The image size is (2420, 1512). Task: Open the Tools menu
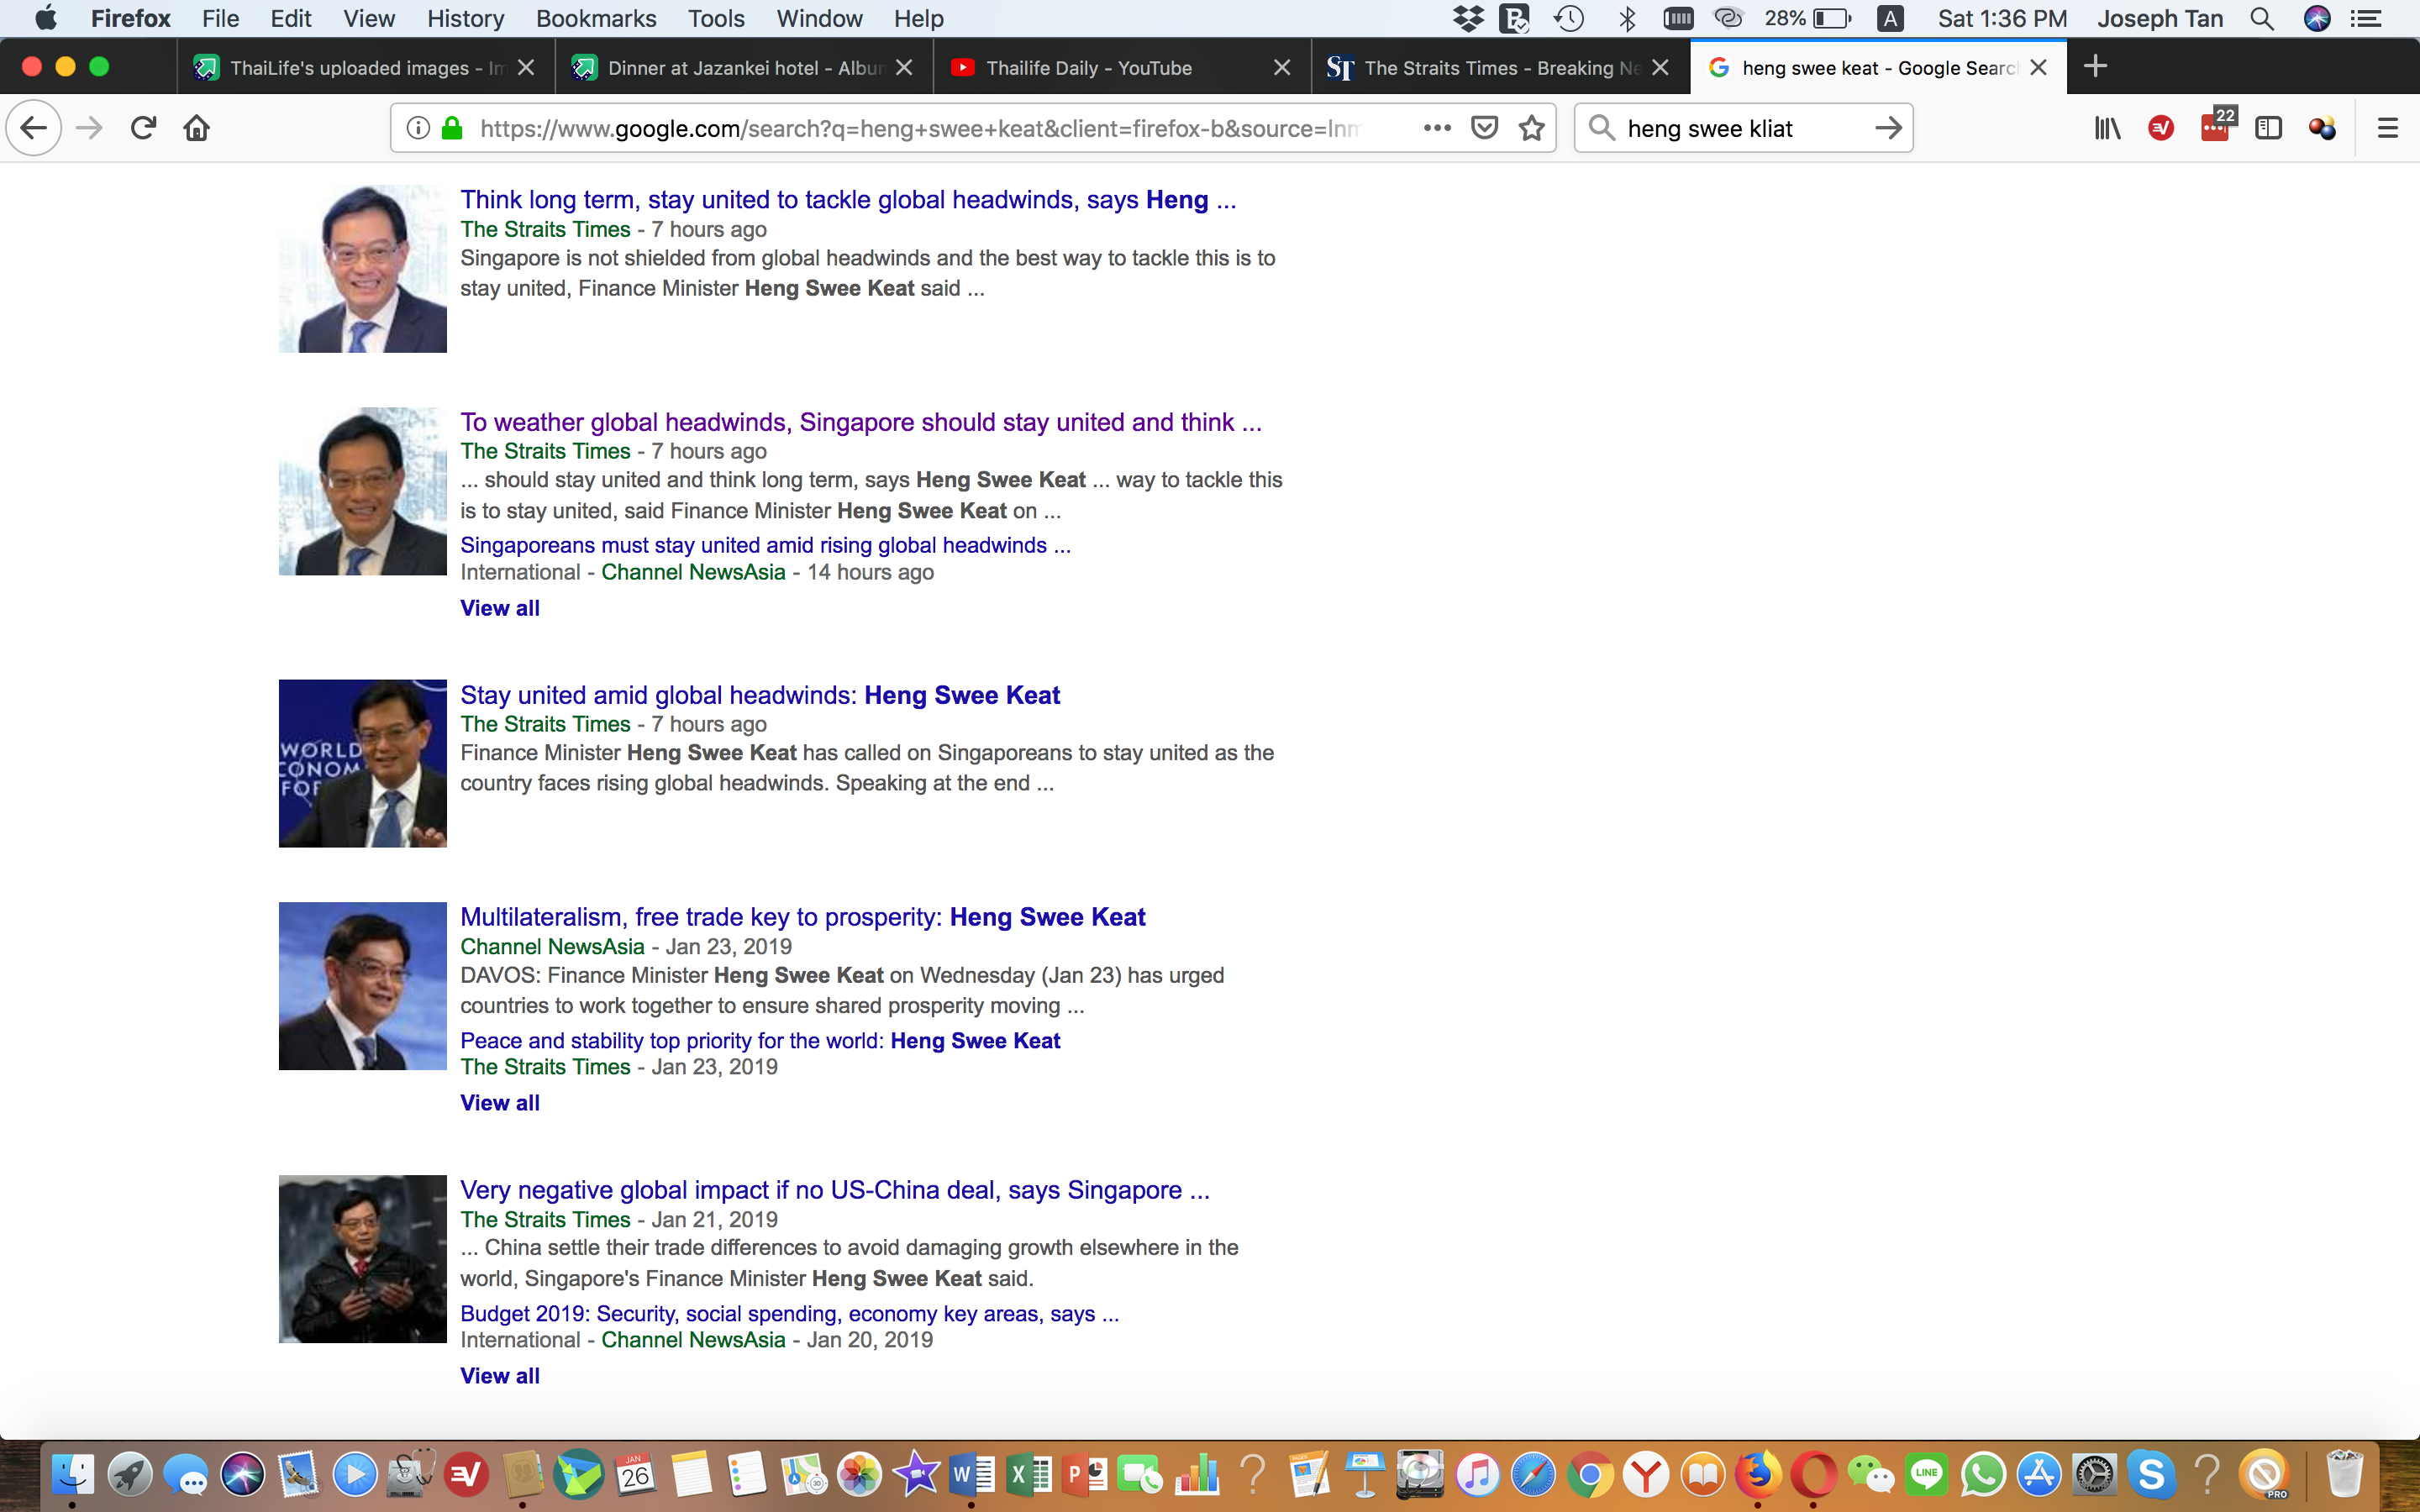pos(716,18)
